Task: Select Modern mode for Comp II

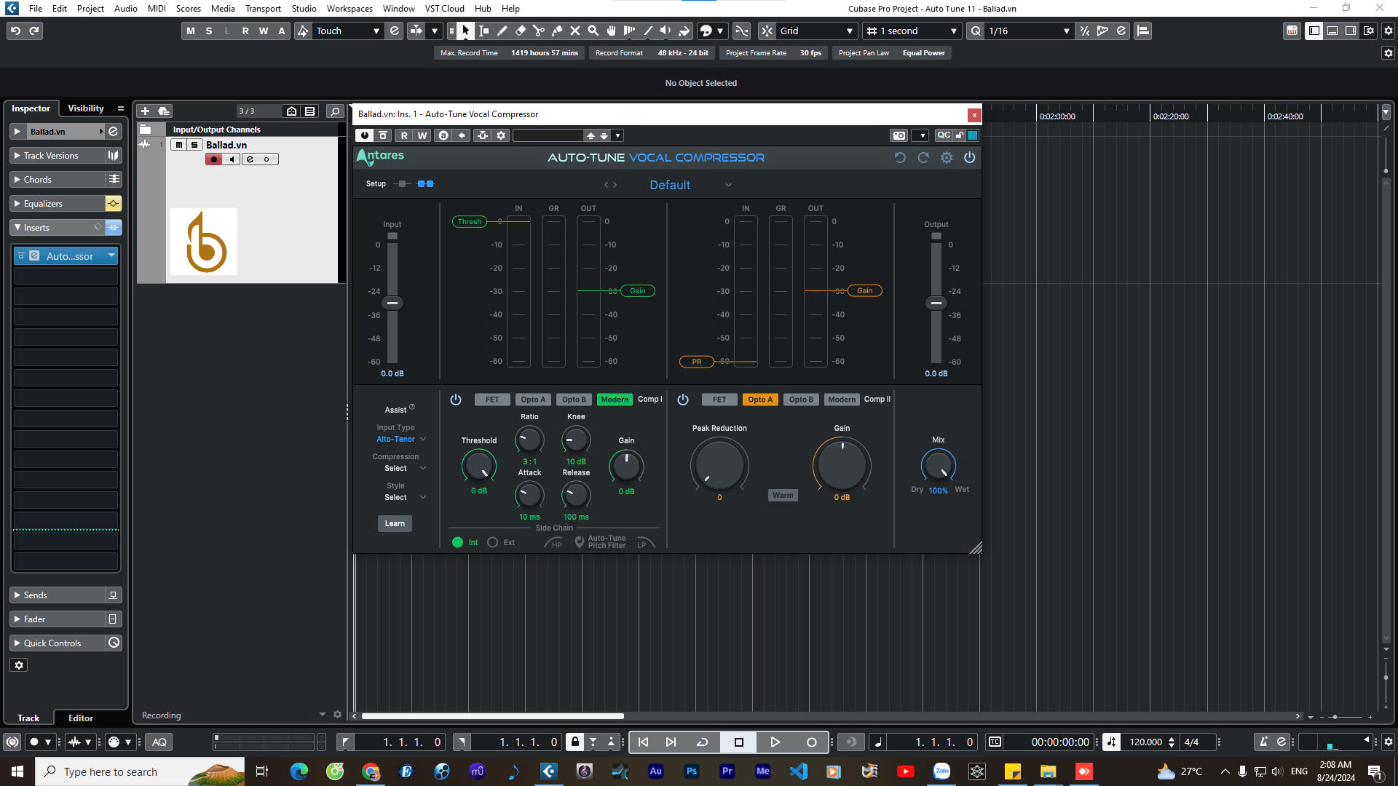Action: [842, 400]
